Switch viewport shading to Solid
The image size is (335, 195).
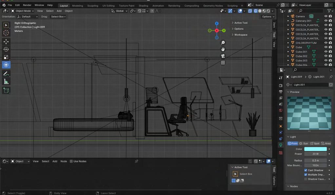pyautogui.click(x=260, y=11)
